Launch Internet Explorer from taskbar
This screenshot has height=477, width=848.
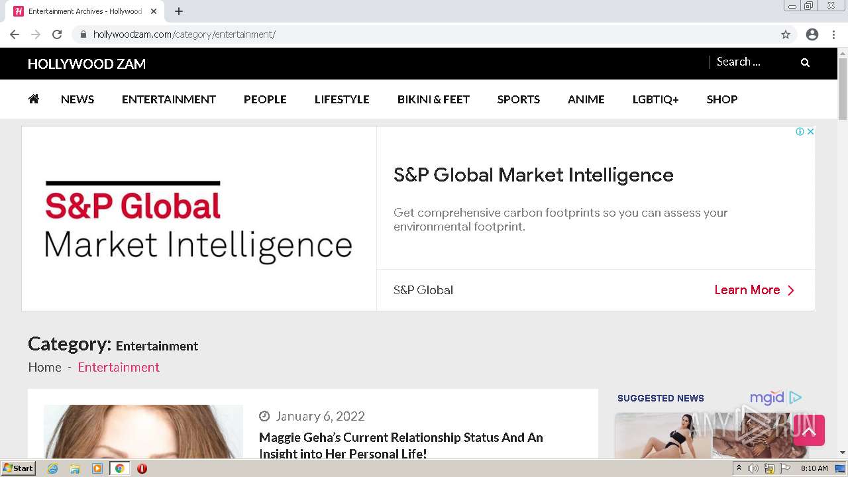pos(53,468)
